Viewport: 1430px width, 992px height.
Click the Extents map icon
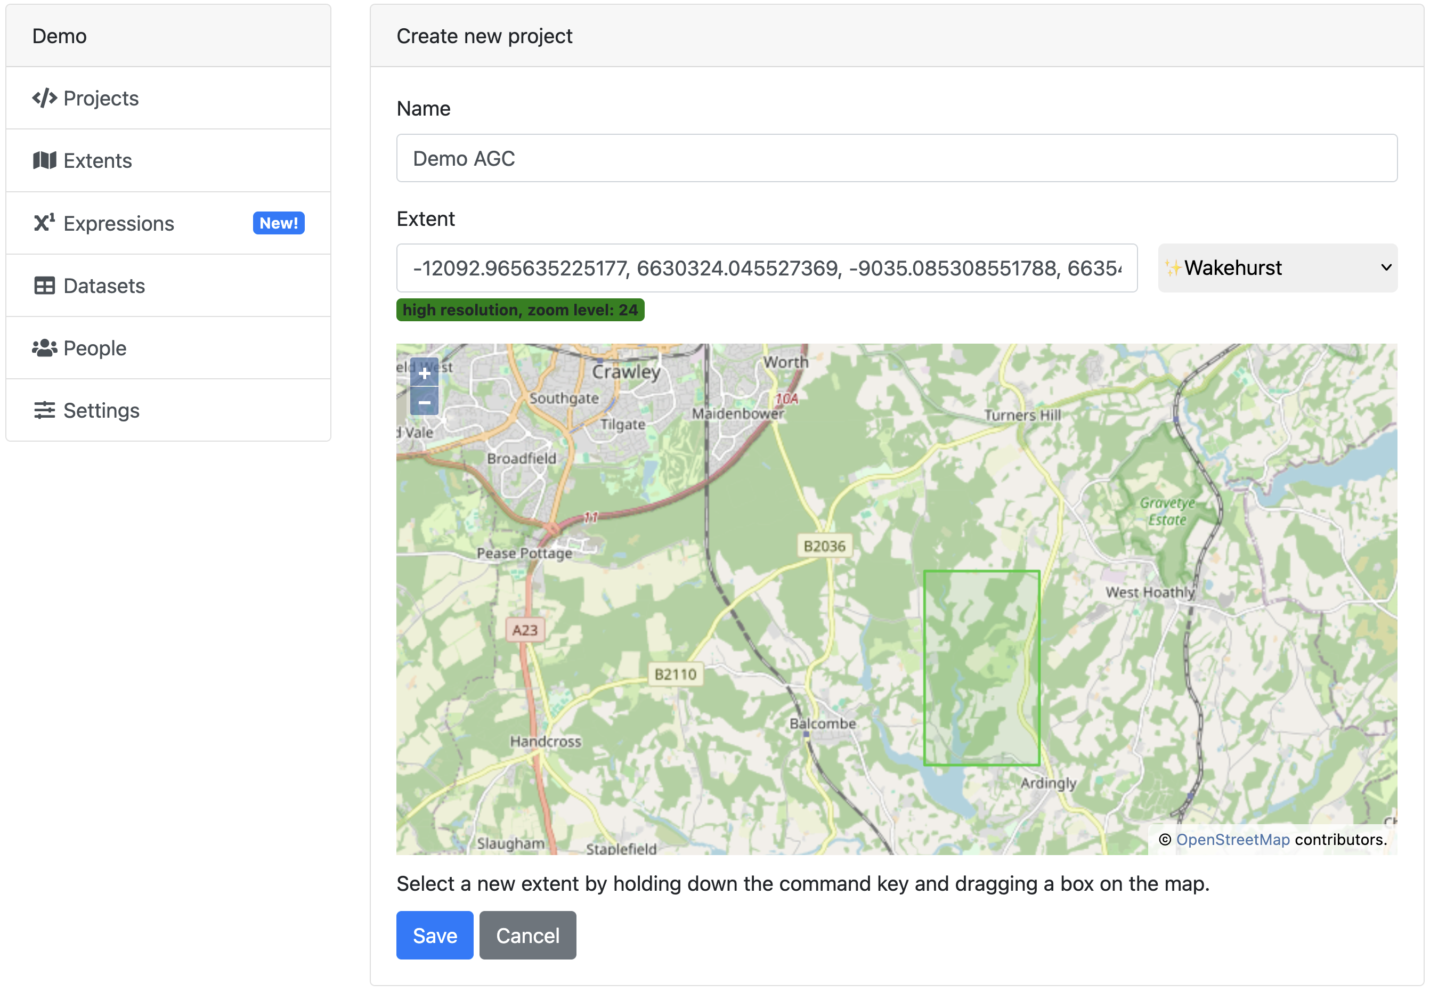[44, 161]
